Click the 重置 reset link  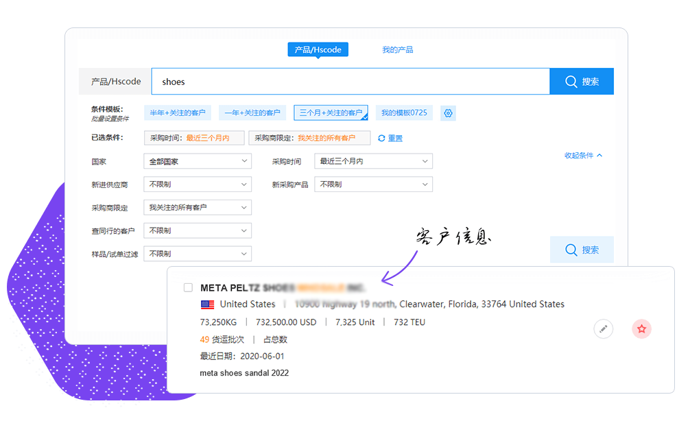(395, 139)
